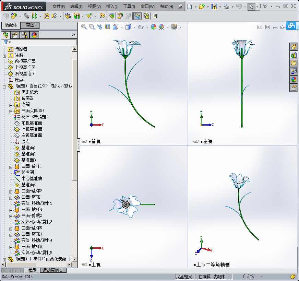299x281 pixels.
Task: Open the 窗口(W) menu
Action: pos(147,7)
